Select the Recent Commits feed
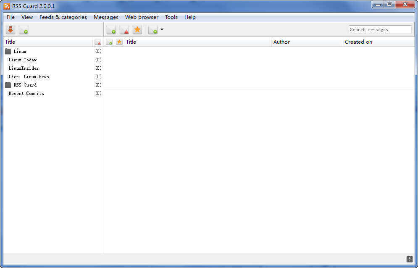This screenshot has width=418, height=268. tap(26, 93)
